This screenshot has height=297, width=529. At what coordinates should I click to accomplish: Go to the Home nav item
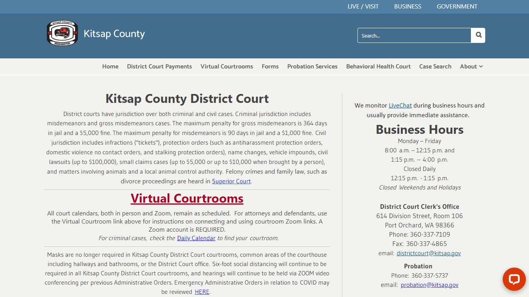(x=110, y=67)
